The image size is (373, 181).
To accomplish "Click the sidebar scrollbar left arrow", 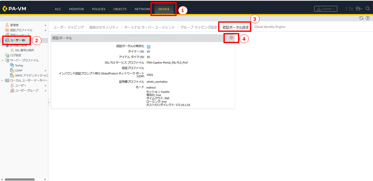I will [x=2, y=179].
